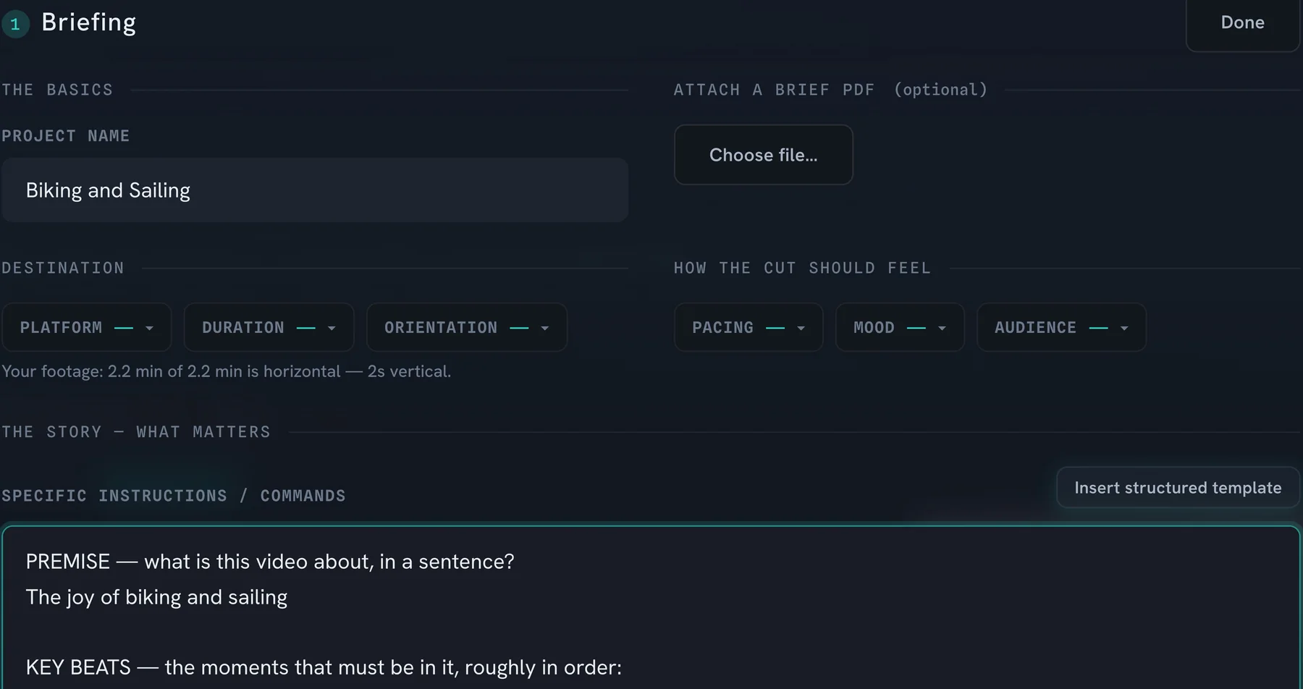Click the 'HOW THE CUT SHOULD FEEL' heading

(x=802, y=268)
